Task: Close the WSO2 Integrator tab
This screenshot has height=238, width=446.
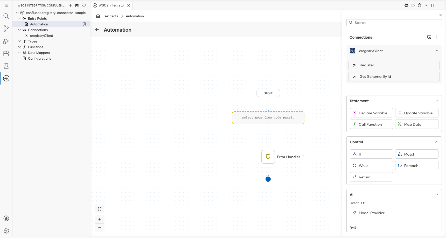Action: click(x=129, y=5)
